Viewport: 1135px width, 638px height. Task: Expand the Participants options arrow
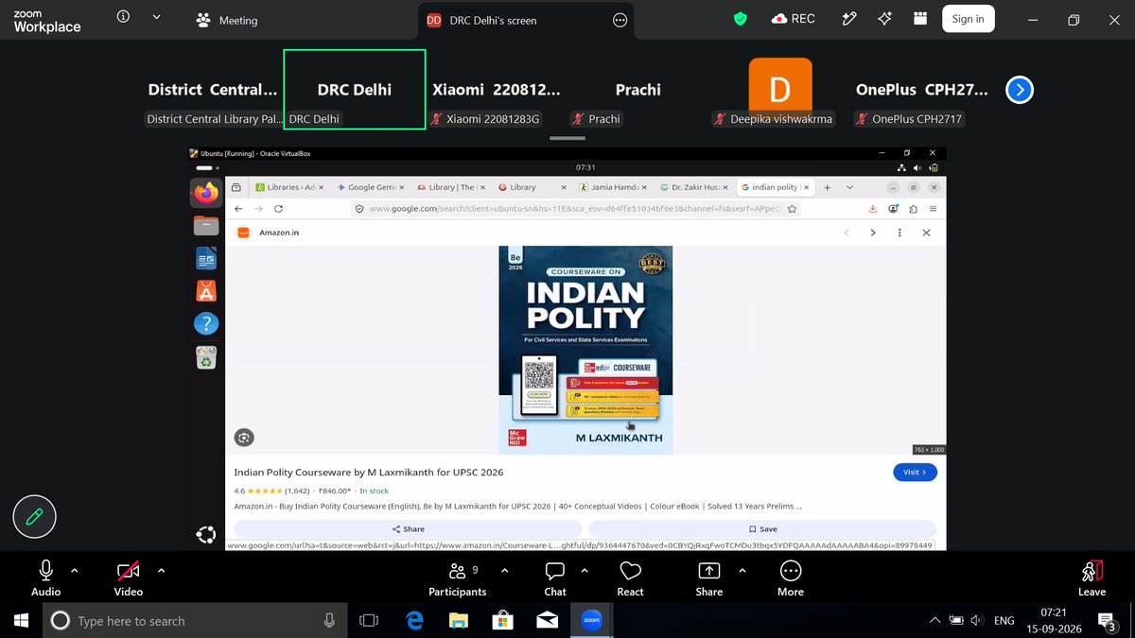point(504,571)
